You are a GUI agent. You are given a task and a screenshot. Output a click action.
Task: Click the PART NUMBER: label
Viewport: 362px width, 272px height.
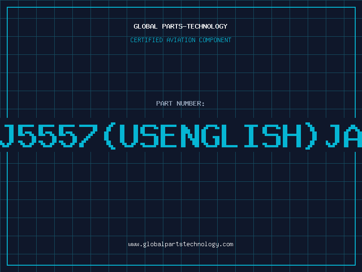(181, 103)
